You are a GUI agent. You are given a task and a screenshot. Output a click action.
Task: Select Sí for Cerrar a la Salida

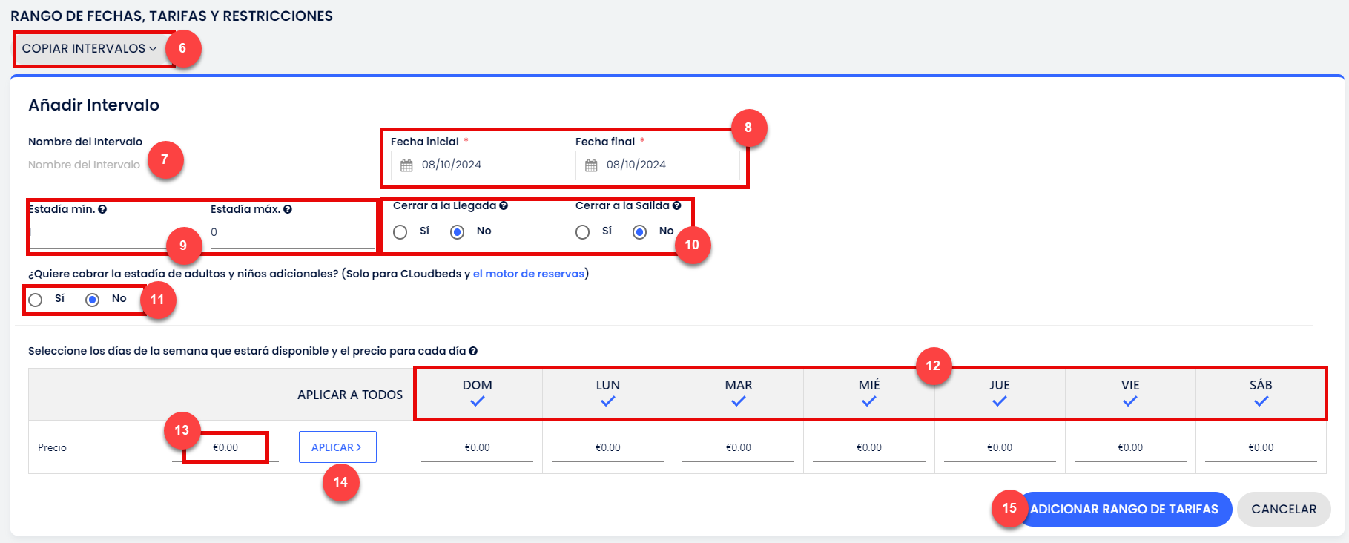[583, 232]
